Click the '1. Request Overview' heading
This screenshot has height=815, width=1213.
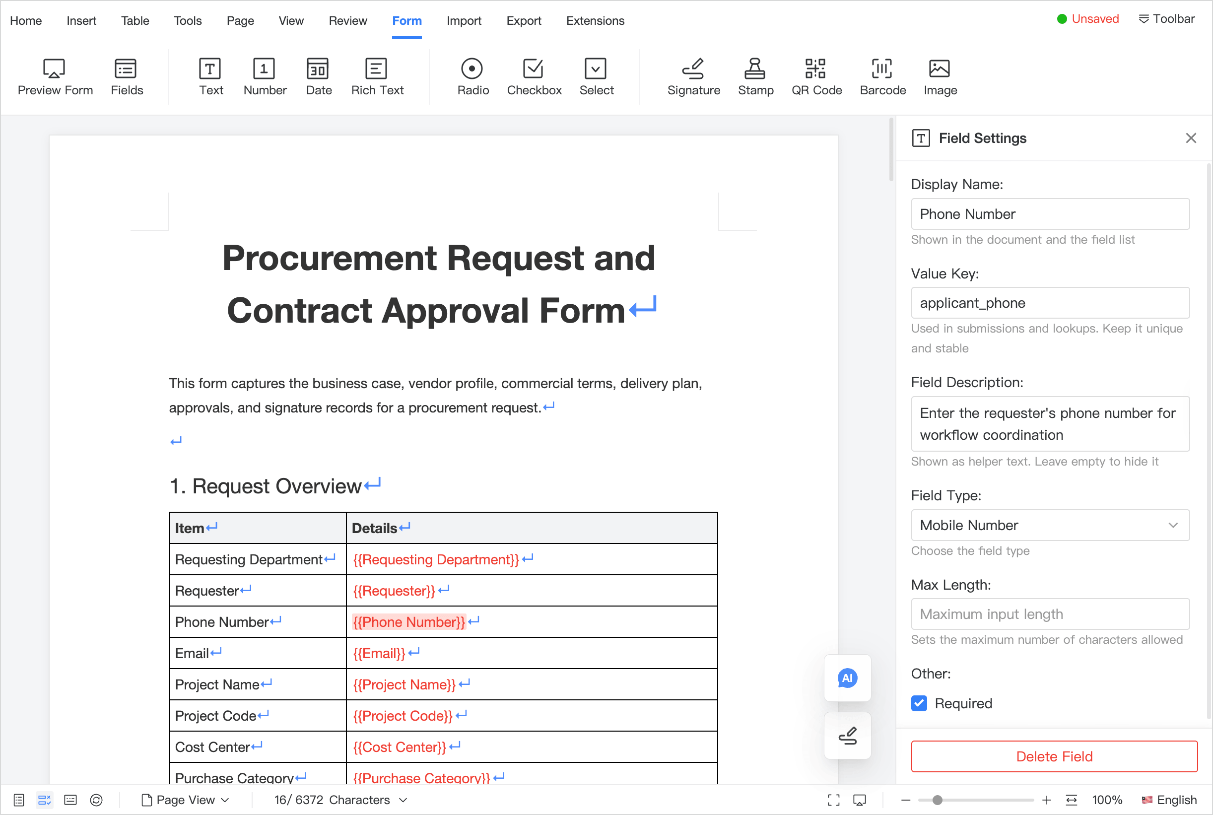coord(265,486)
